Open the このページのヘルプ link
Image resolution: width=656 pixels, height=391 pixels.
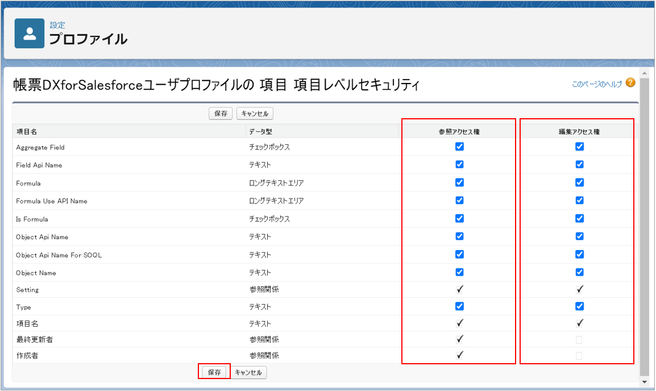tap(597, 84)
